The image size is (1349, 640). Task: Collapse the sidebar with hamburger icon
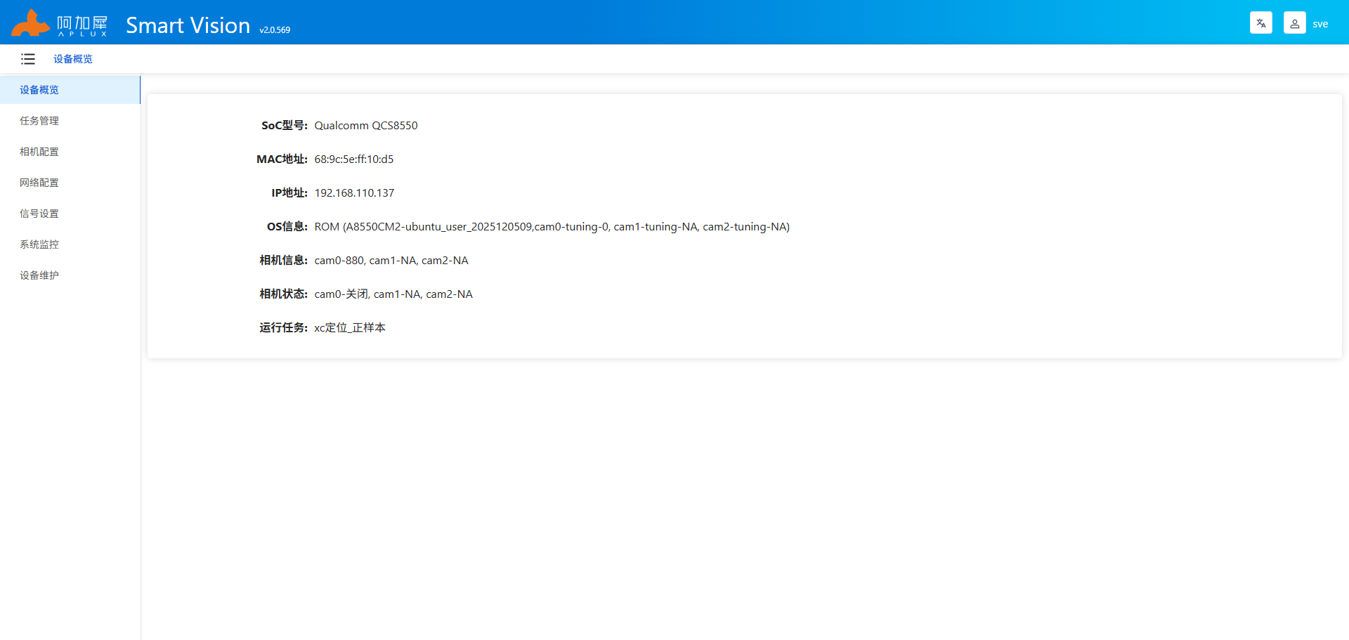click(28, 59)
